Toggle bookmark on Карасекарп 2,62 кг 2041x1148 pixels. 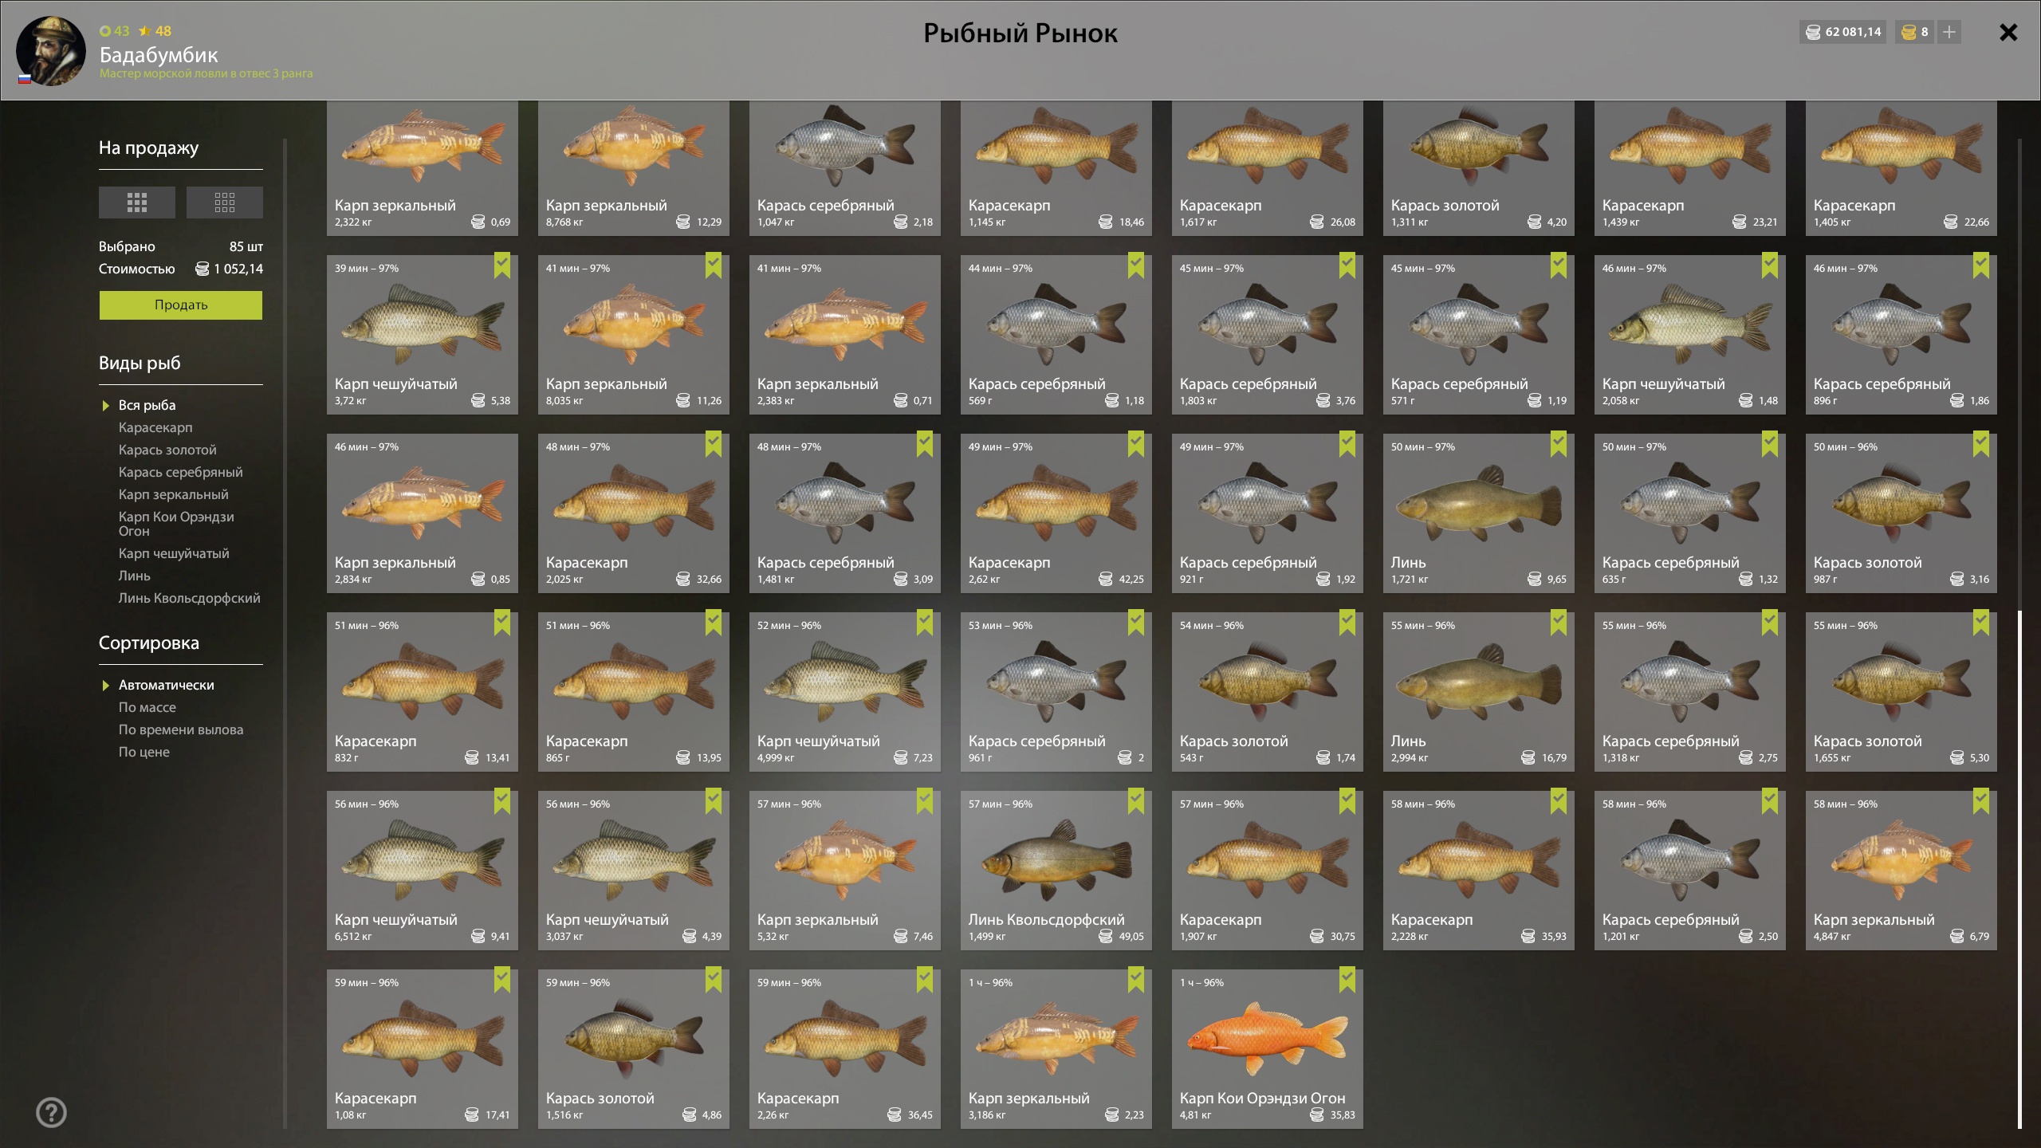pyautogui.click(x=1136, y=444)
